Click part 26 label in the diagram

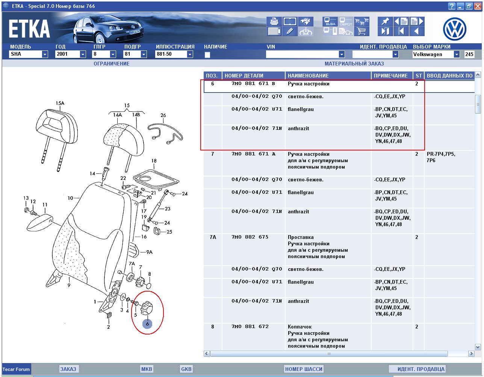click(163, 116)
